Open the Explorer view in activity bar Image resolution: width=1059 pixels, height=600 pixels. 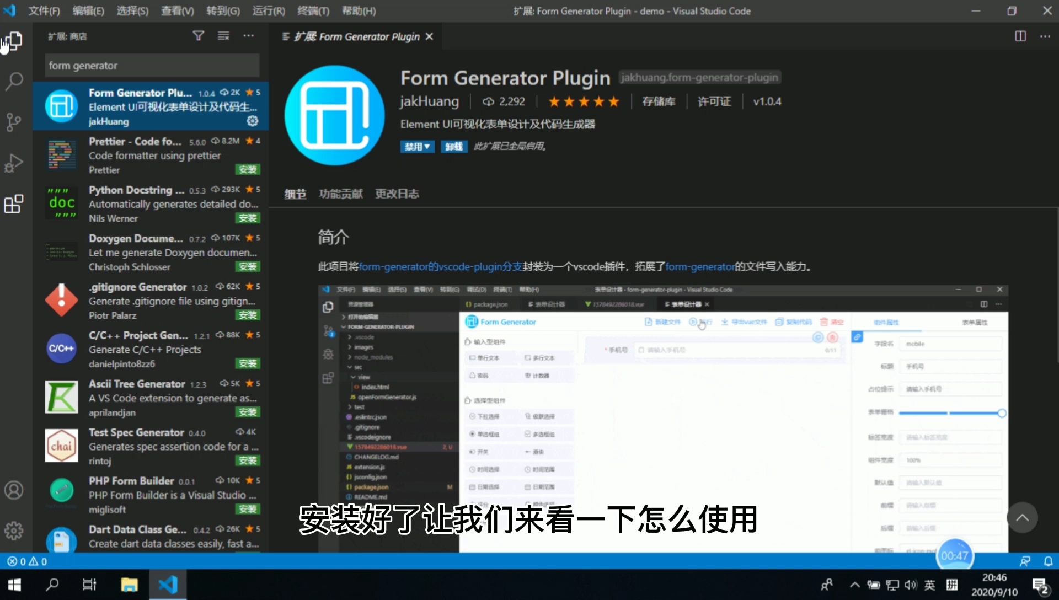coord(14,41)
